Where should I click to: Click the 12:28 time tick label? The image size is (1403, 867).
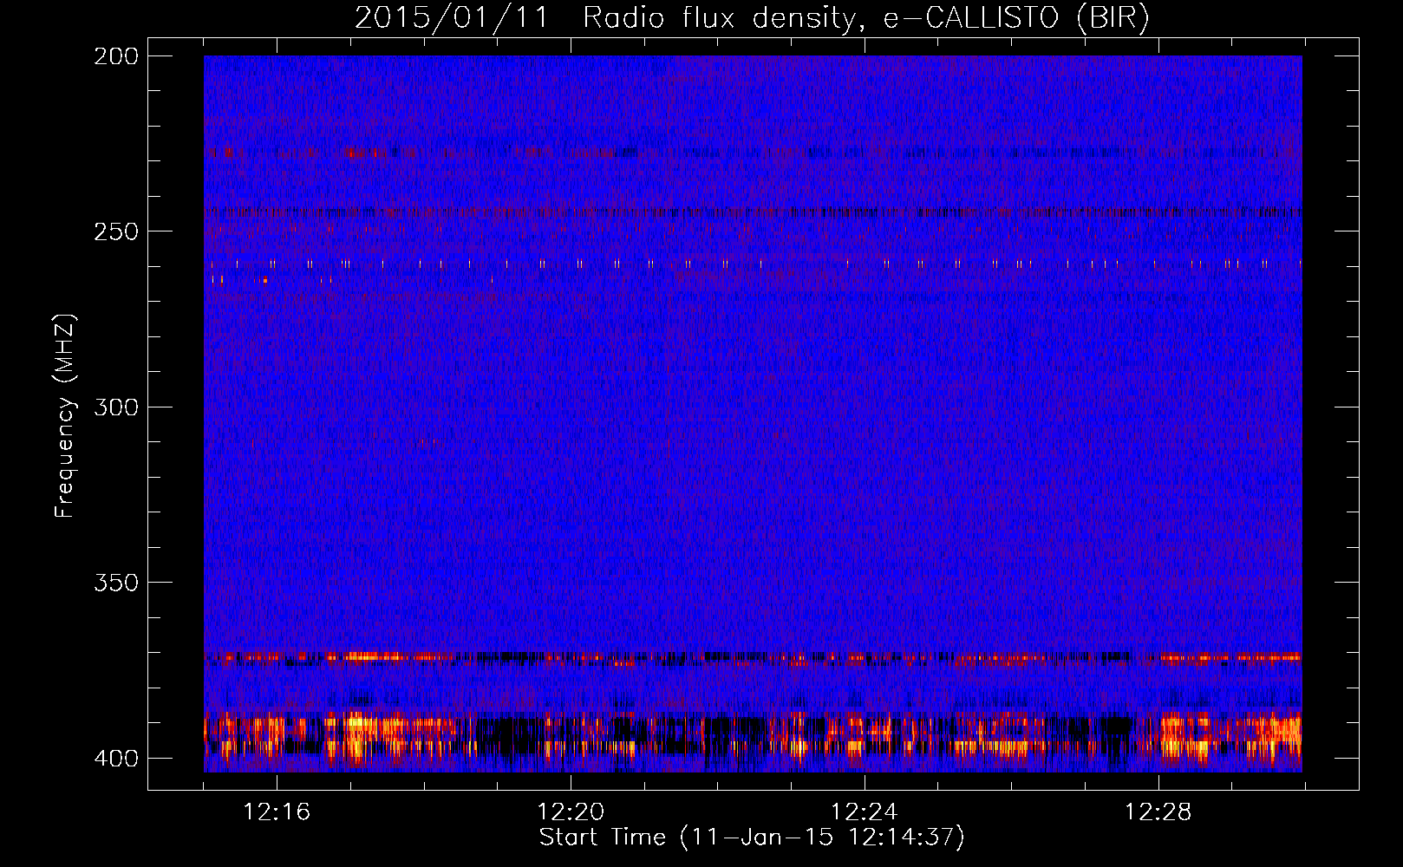pyautogui.click(x=1158, y=812)
